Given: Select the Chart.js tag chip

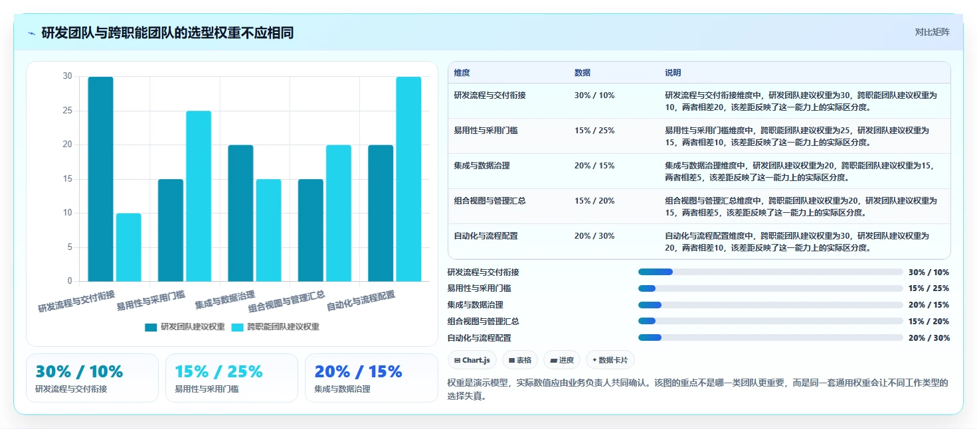Looking at the screenshot, I should 472,360.
